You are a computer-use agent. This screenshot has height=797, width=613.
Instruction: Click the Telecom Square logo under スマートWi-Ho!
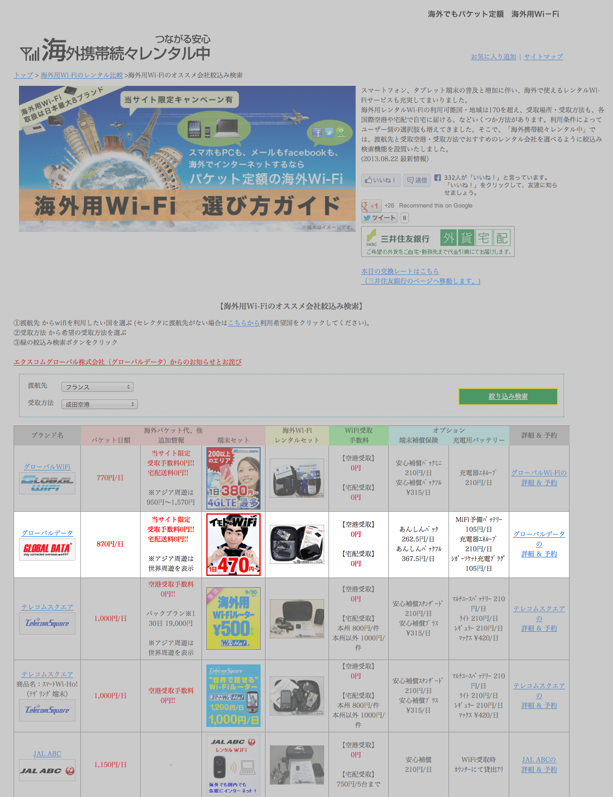click(47, 710)
